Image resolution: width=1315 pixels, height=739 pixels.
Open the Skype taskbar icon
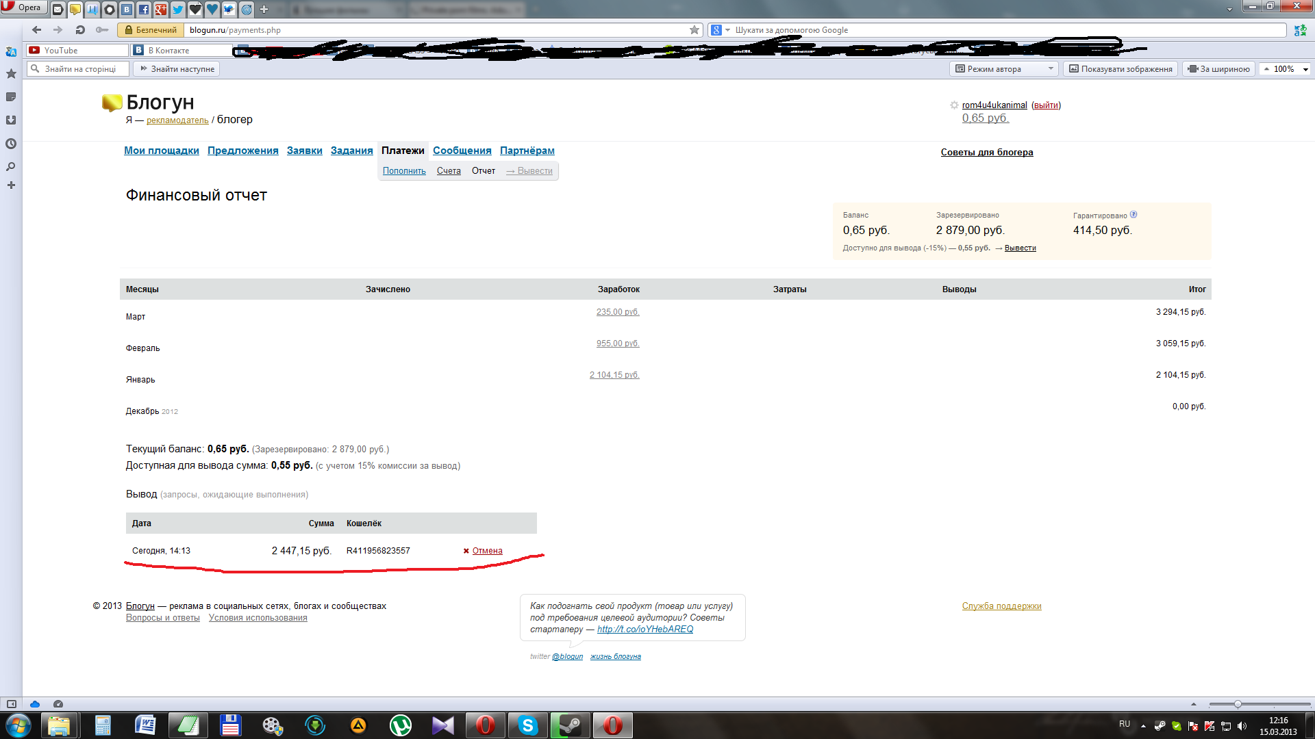[527, 725]
